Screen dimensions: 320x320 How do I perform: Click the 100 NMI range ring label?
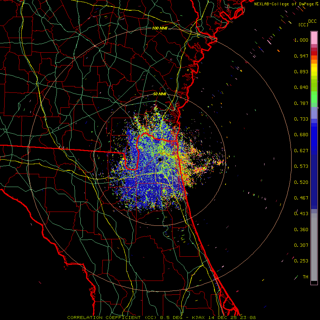[x=160, y=28]
